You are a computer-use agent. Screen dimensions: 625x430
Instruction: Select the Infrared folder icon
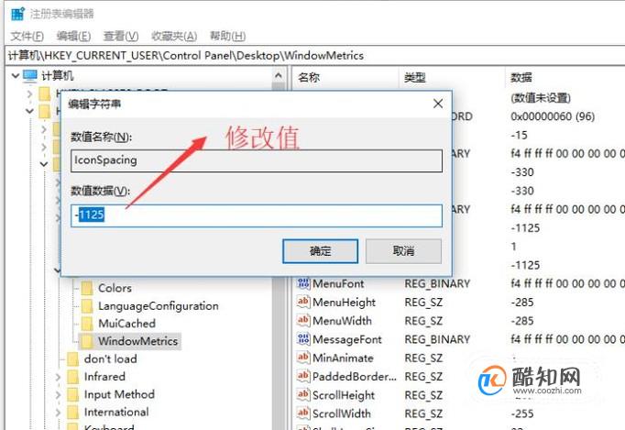[73, 377]
